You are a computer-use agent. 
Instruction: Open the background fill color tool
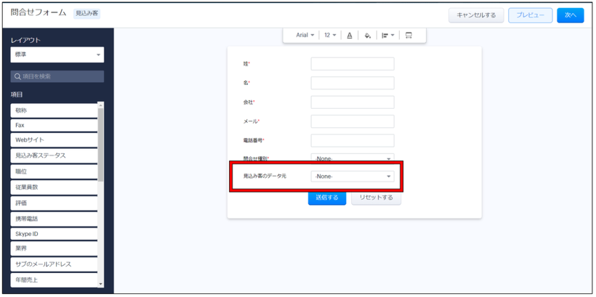[368, 35]
